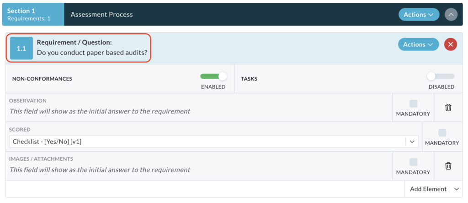468x203 pixels.
Task: Delete the Images / Attachments element
Action: pos(448,166)
